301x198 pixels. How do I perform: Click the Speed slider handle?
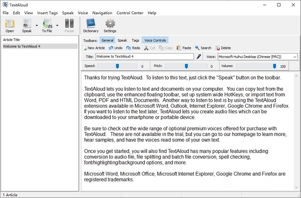117,66
